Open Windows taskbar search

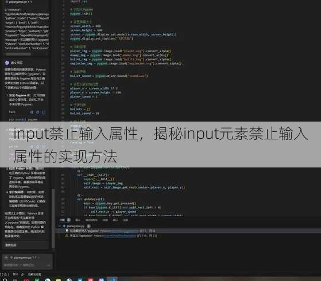point(5,279)
